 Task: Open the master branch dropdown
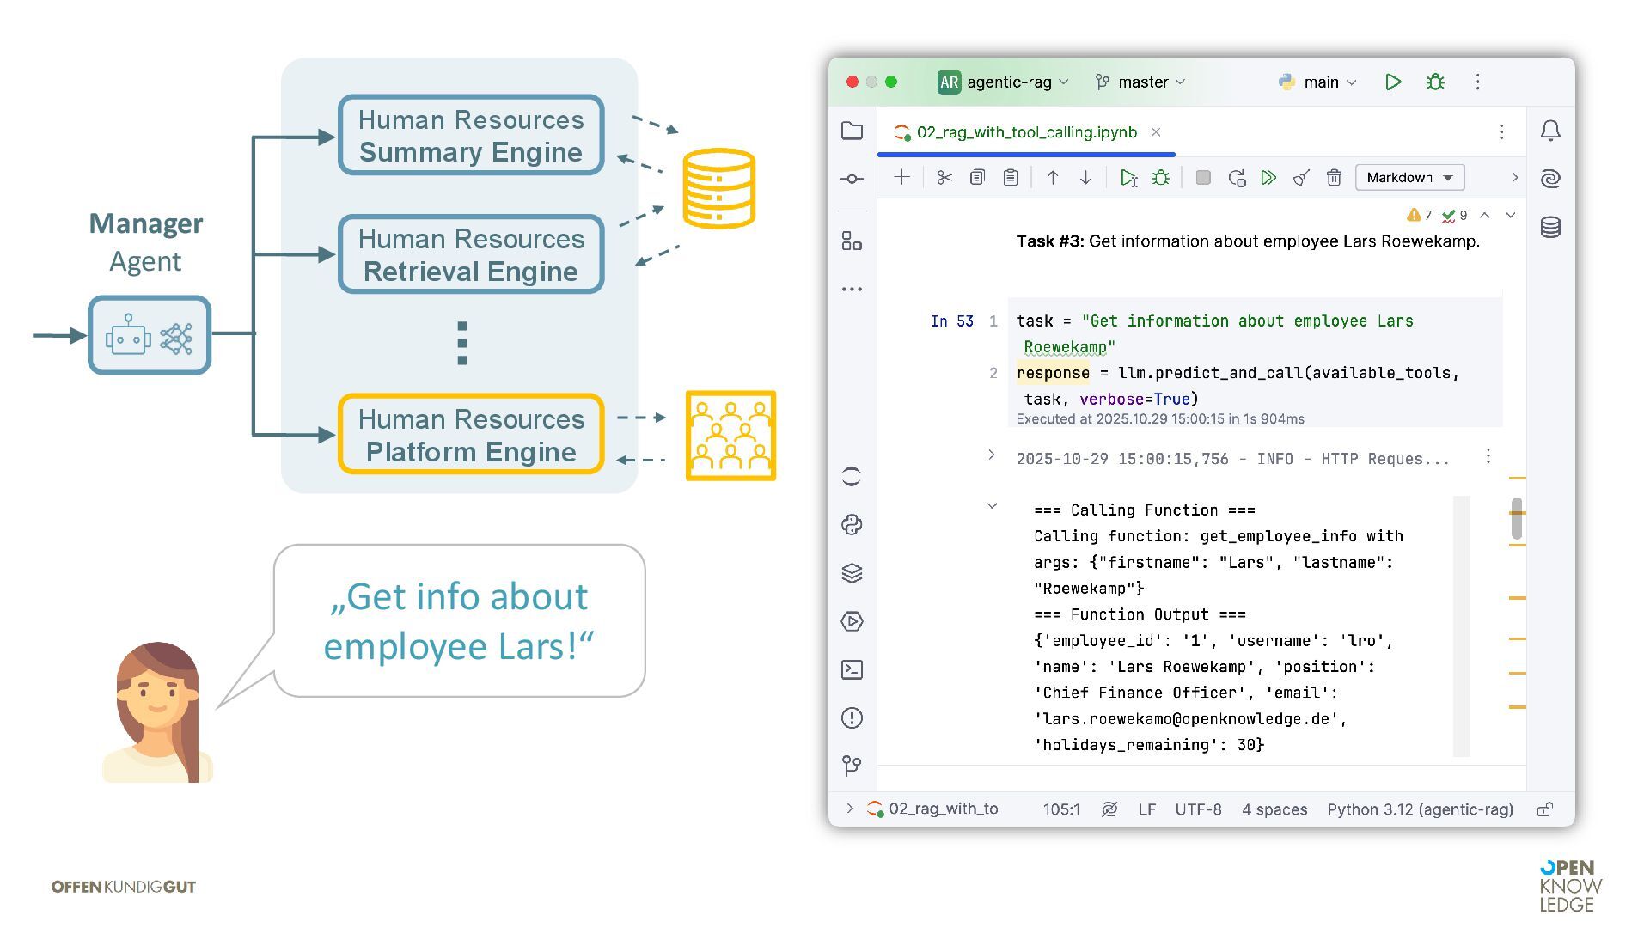pos(1141,82)
